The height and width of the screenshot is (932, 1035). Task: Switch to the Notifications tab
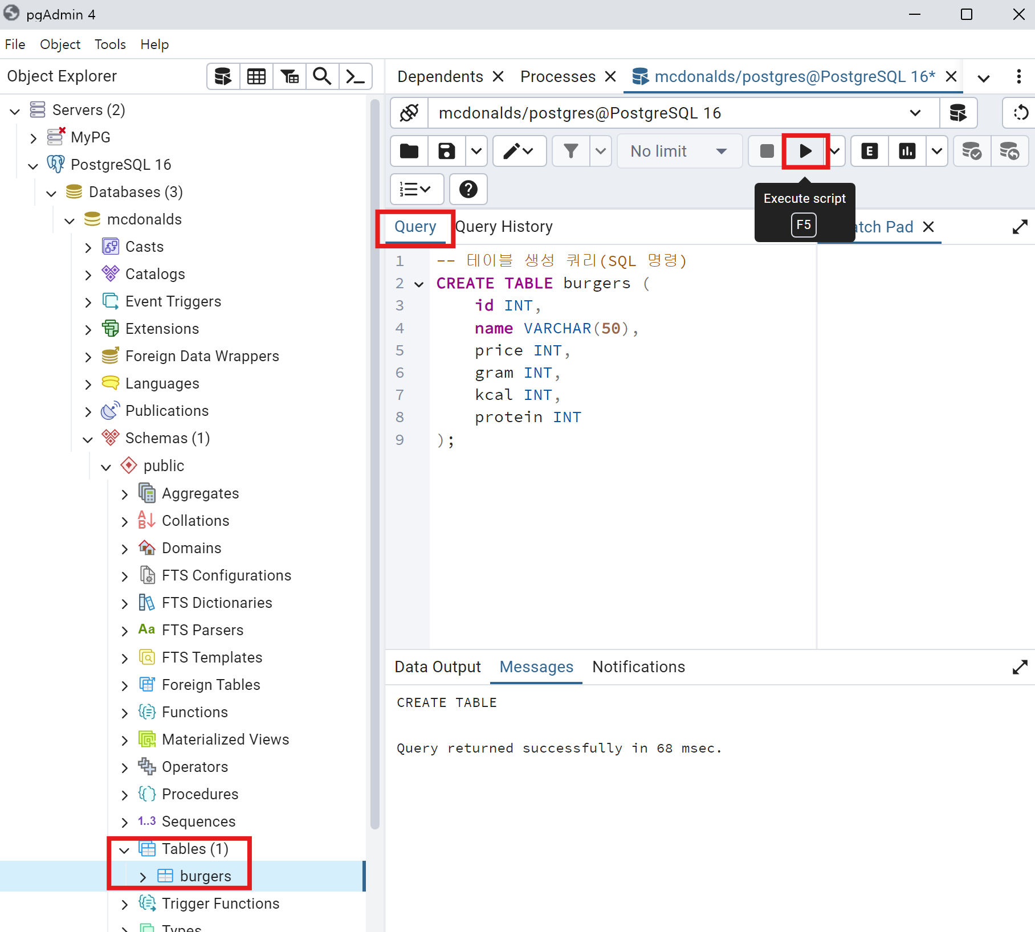638,667
